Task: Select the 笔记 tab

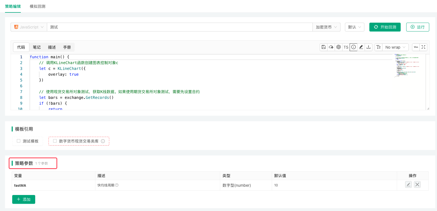Action: point(37,47)
